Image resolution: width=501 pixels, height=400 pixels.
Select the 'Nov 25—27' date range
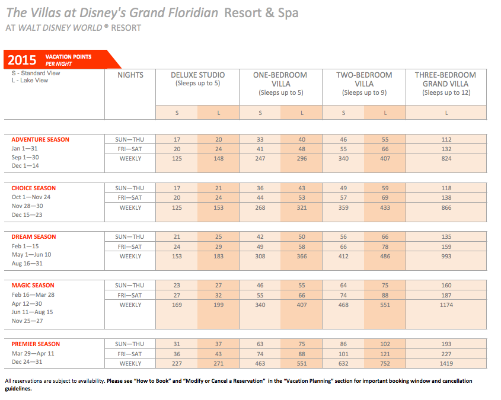tap(27, 321)
